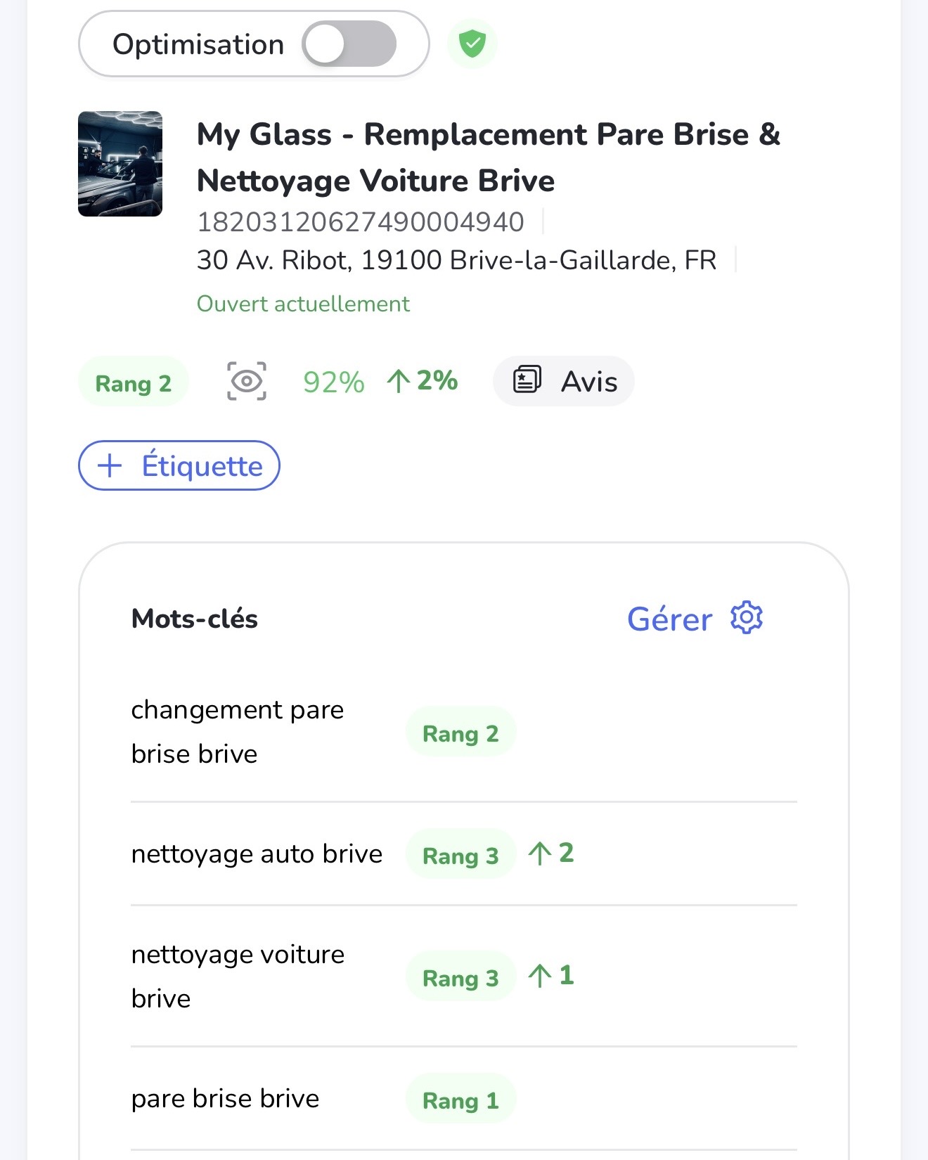Toggle the Optimisation switch
The height and width of the screenshot is (1160, 928).
(x=349, y=44)
